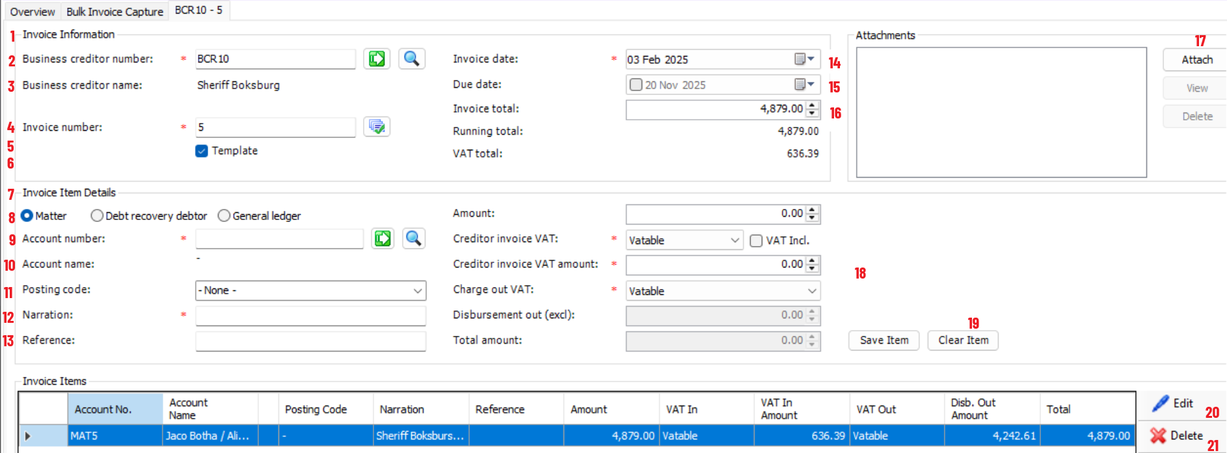Open magnifier search for Account number

[413, 238]
